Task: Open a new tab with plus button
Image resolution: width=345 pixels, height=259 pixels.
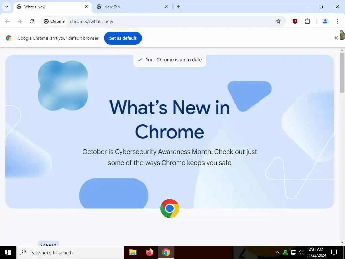Action: click(179, 7)
